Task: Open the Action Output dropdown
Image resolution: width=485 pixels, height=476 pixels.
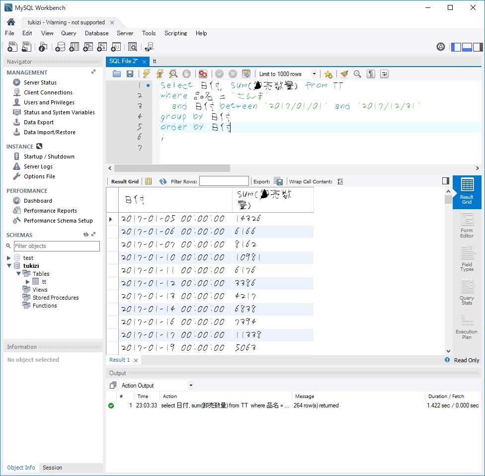Action: click(x=191, y=386)
